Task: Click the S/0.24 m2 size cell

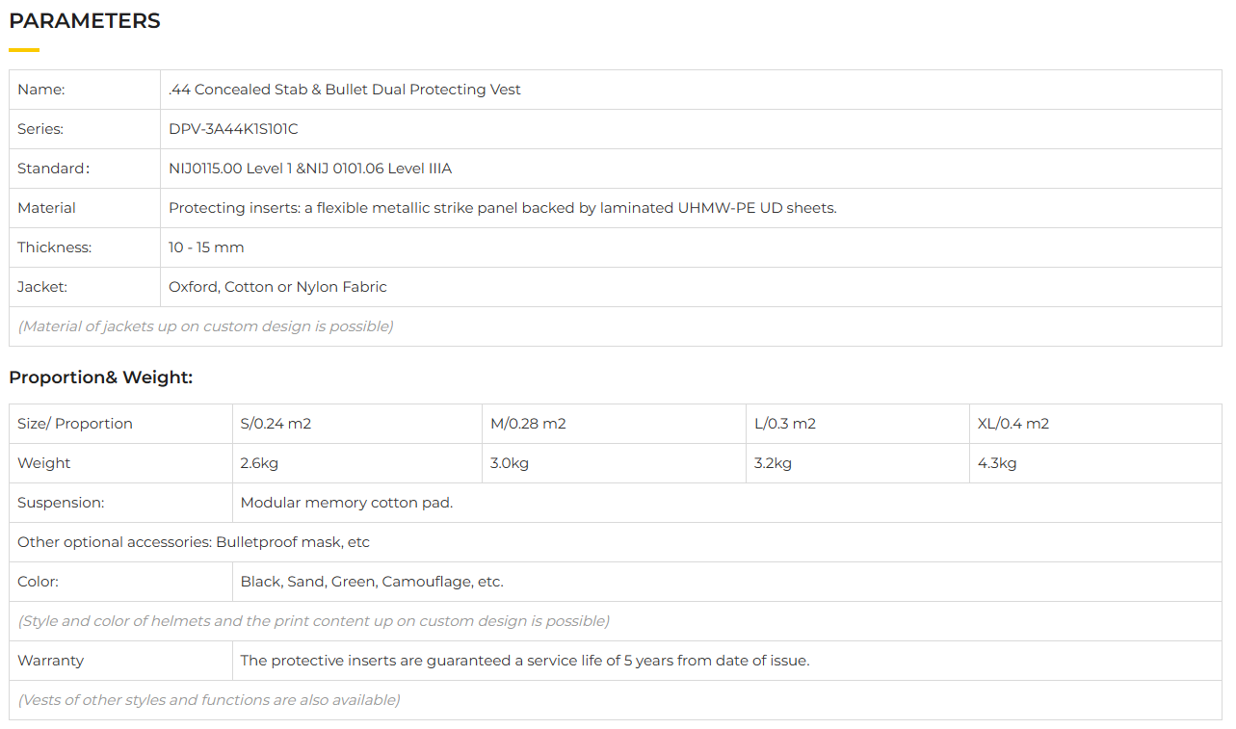Action: coord(276,424)
